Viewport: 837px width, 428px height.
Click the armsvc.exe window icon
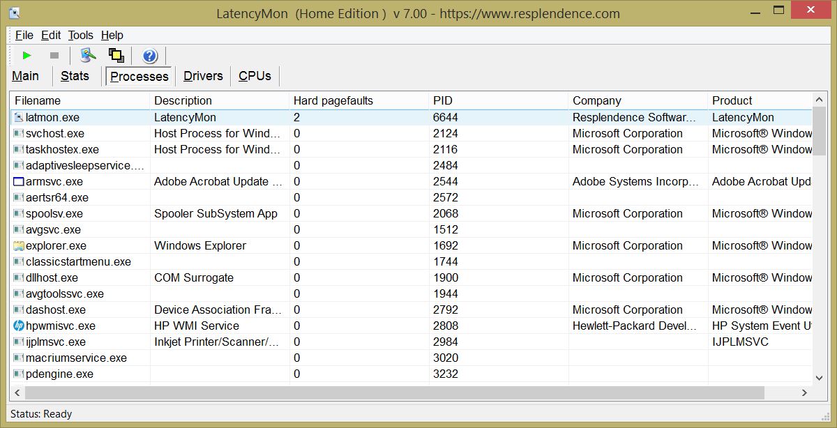pyautogui.click(x=19, y=182)
